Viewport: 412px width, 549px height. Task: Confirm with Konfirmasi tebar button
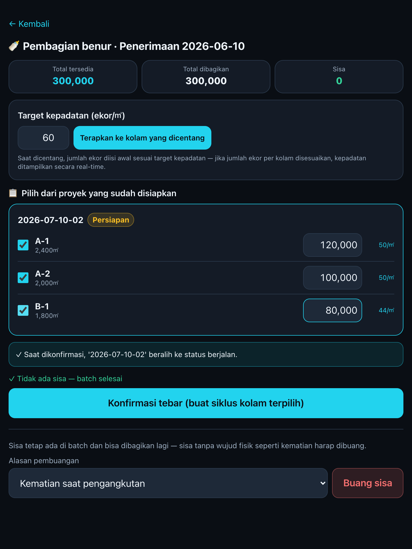coord(206,403)
